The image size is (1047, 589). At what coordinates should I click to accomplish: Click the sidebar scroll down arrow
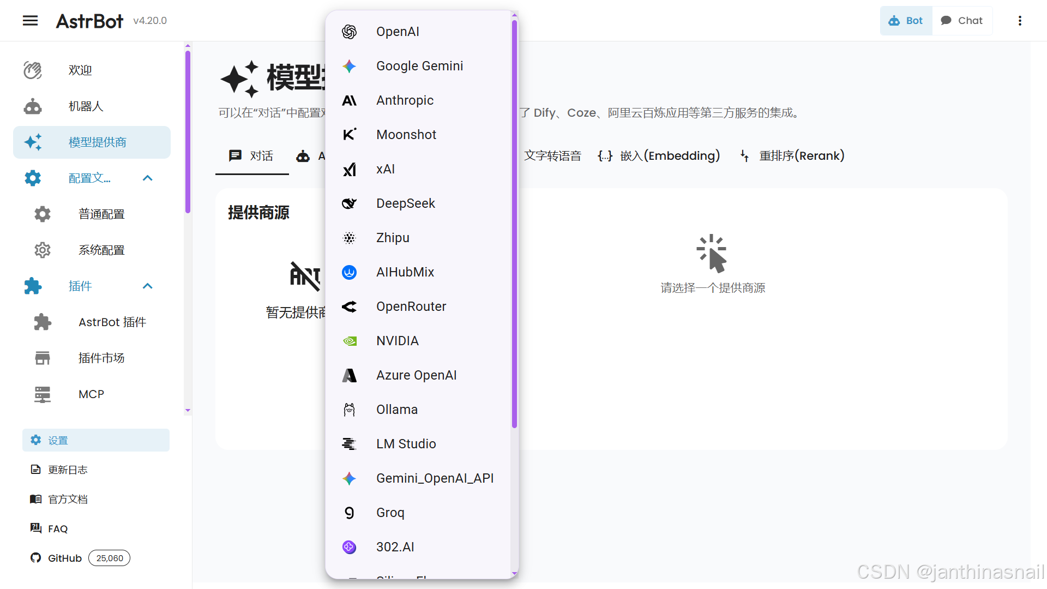[x=188, y=410]
